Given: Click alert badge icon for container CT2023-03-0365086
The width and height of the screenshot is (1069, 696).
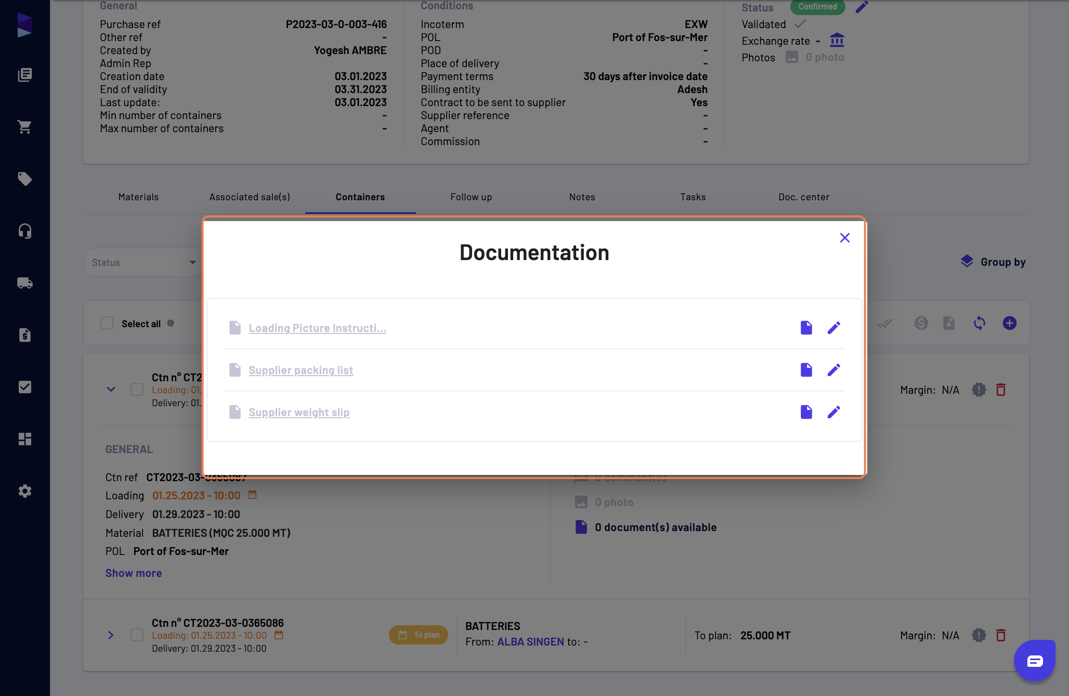Looking at the screenshot, I should [x=979, y=635].
